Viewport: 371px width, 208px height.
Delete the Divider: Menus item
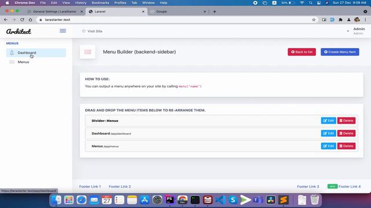(346, 121)
